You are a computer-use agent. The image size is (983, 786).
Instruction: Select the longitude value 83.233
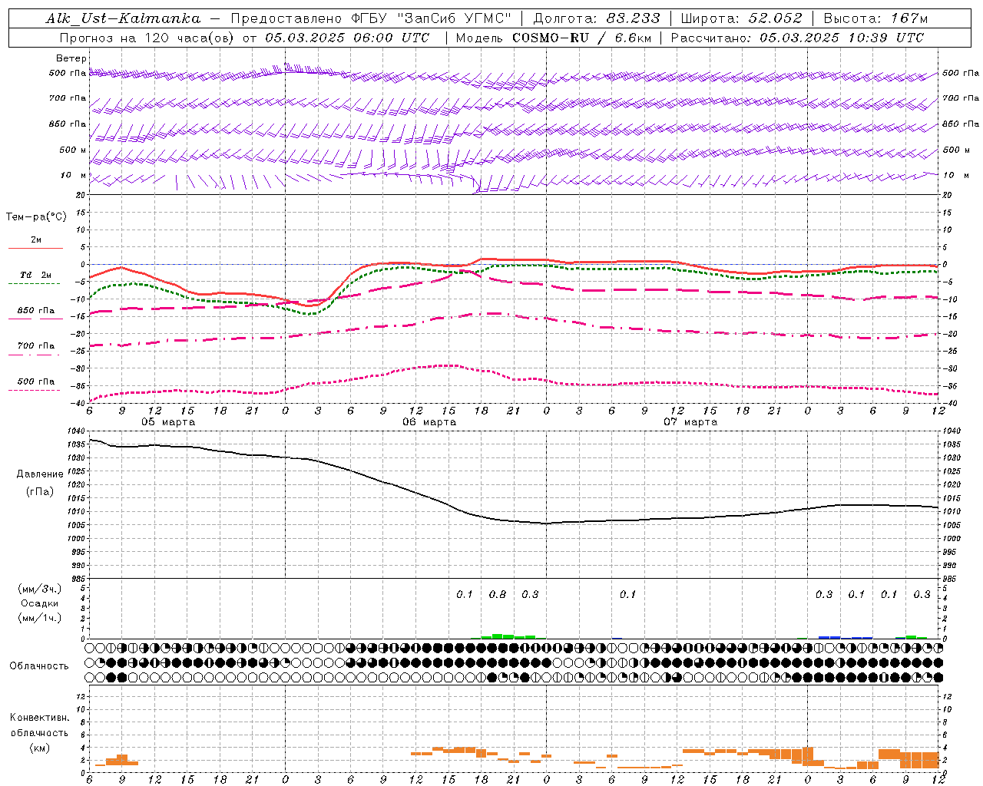[x=633, y=18]
